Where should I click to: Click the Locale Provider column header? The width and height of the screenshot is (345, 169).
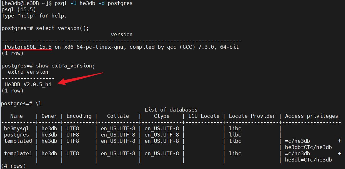(252, 116)
